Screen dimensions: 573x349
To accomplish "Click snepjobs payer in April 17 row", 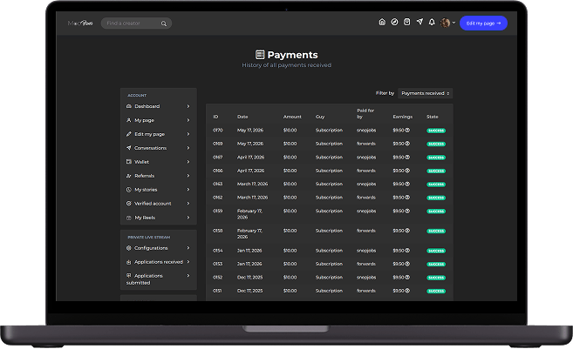I will point(366,158).
